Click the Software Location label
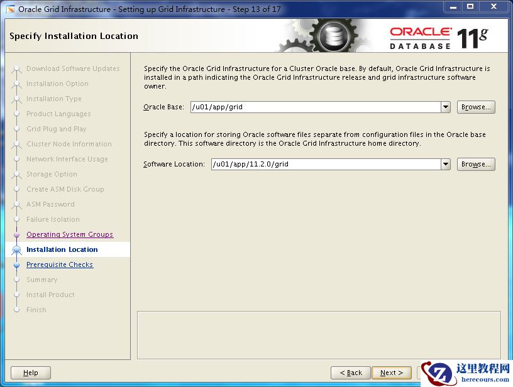 pyautogui.click(x=174, y=164)
